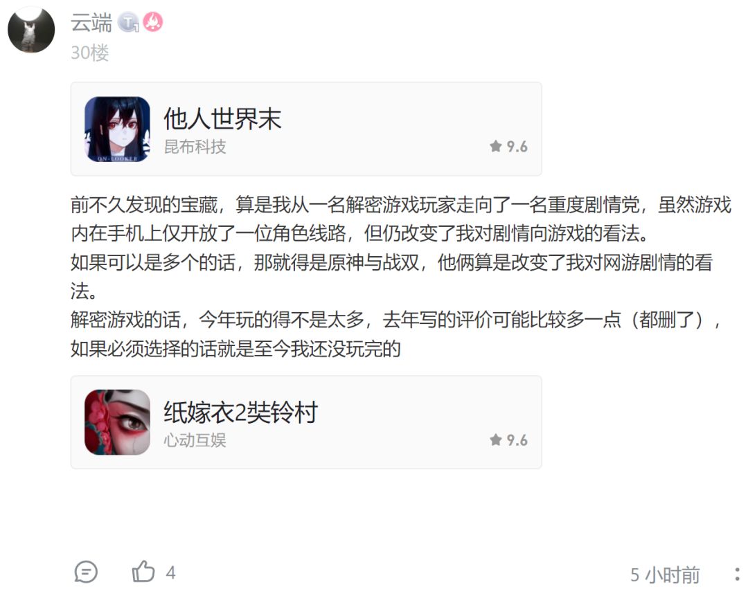Click the 5 小时前 timestamp

(x=665, y=575)
